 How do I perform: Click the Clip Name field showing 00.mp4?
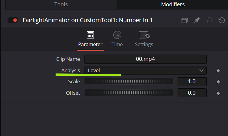coord(146,59)
